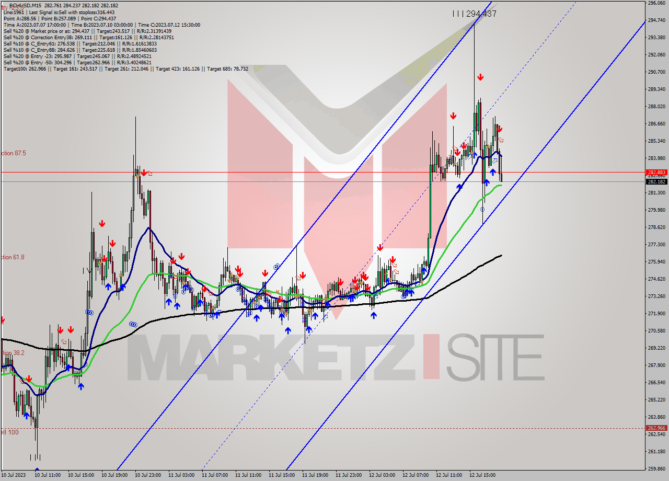Click the '11 Jul 11:00' time axis label
Image resolution: width=669 pixels, height=481 pixels.
click(x=248, y=475)
